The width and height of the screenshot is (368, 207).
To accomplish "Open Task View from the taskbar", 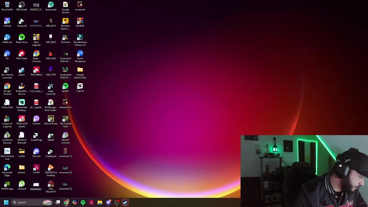I will pos(58,202).
